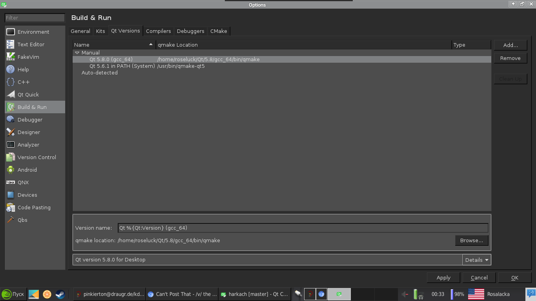Click the Qt version 5.8.0 for Desktop text
536x301 pixels.
tap(110, 259)
